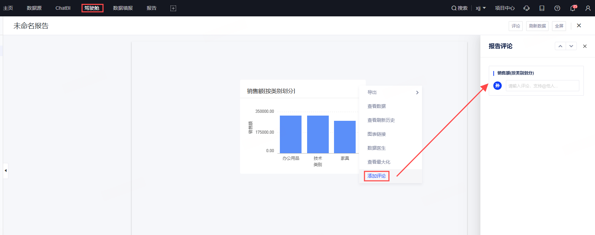Open the notification bell icon
The height and width of the screenshot is (235, 595).
[572, 8]
